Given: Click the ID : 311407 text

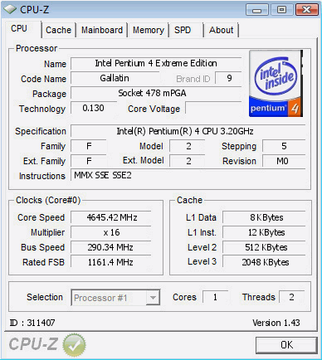Looking at the screenshot, I should pyautogui.click(x=32, y=323).
